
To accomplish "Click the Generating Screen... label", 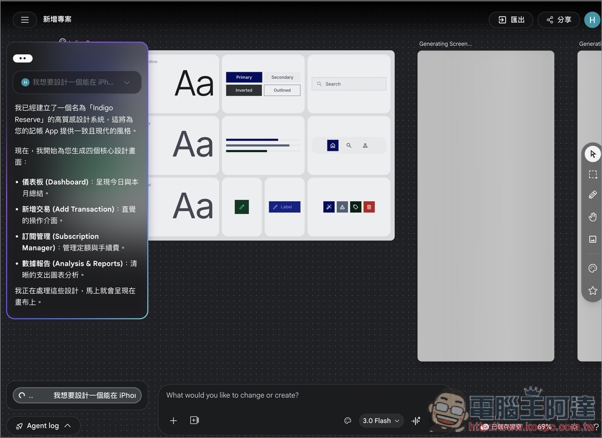I will [445, 44].
